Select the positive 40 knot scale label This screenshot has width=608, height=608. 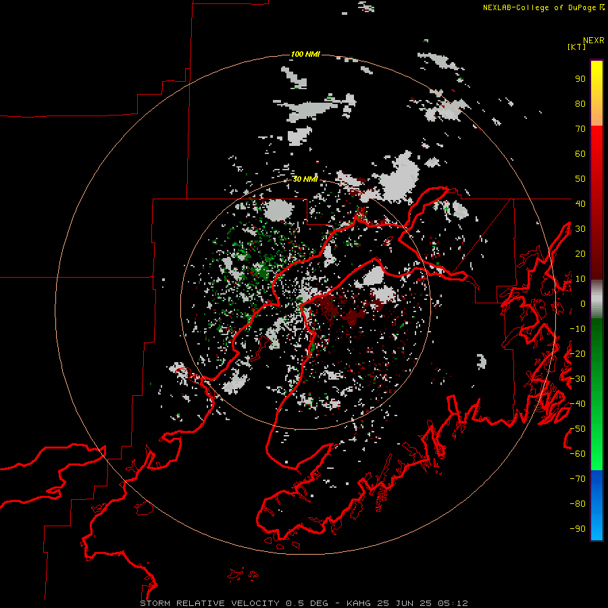click(580, 204)
